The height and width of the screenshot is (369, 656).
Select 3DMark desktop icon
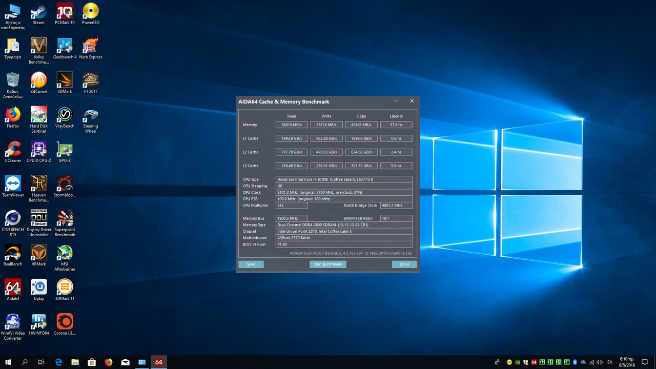tap(65, 83)
